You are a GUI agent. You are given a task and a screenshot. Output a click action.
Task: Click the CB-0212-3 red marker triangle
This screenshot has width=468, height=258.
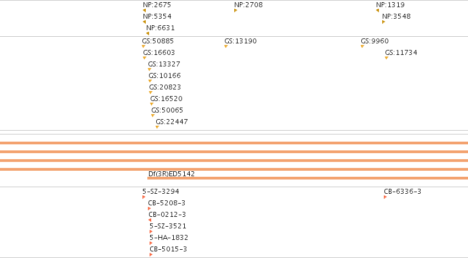(x=150, y=220)
